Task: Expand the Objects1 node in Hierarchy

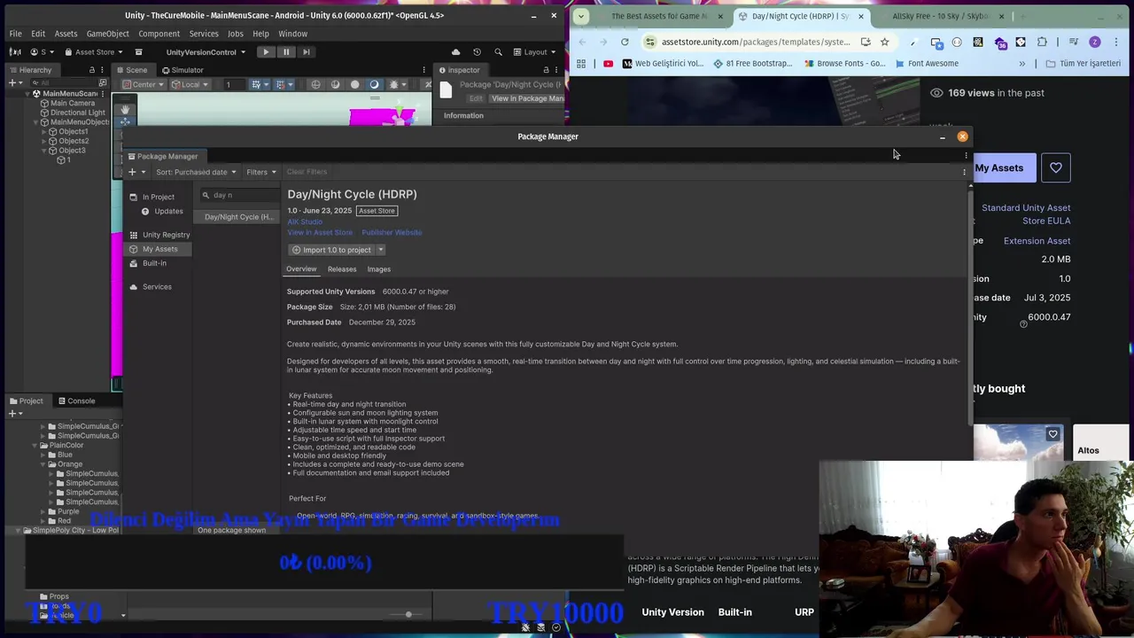Action: (46, 131)
